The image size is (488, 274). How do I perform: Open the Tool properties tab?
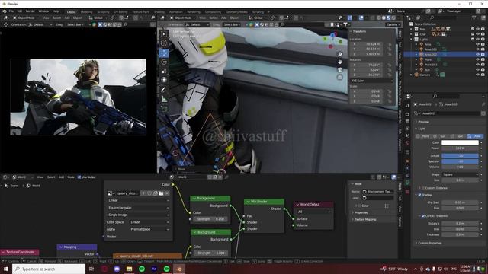[407, 106]
